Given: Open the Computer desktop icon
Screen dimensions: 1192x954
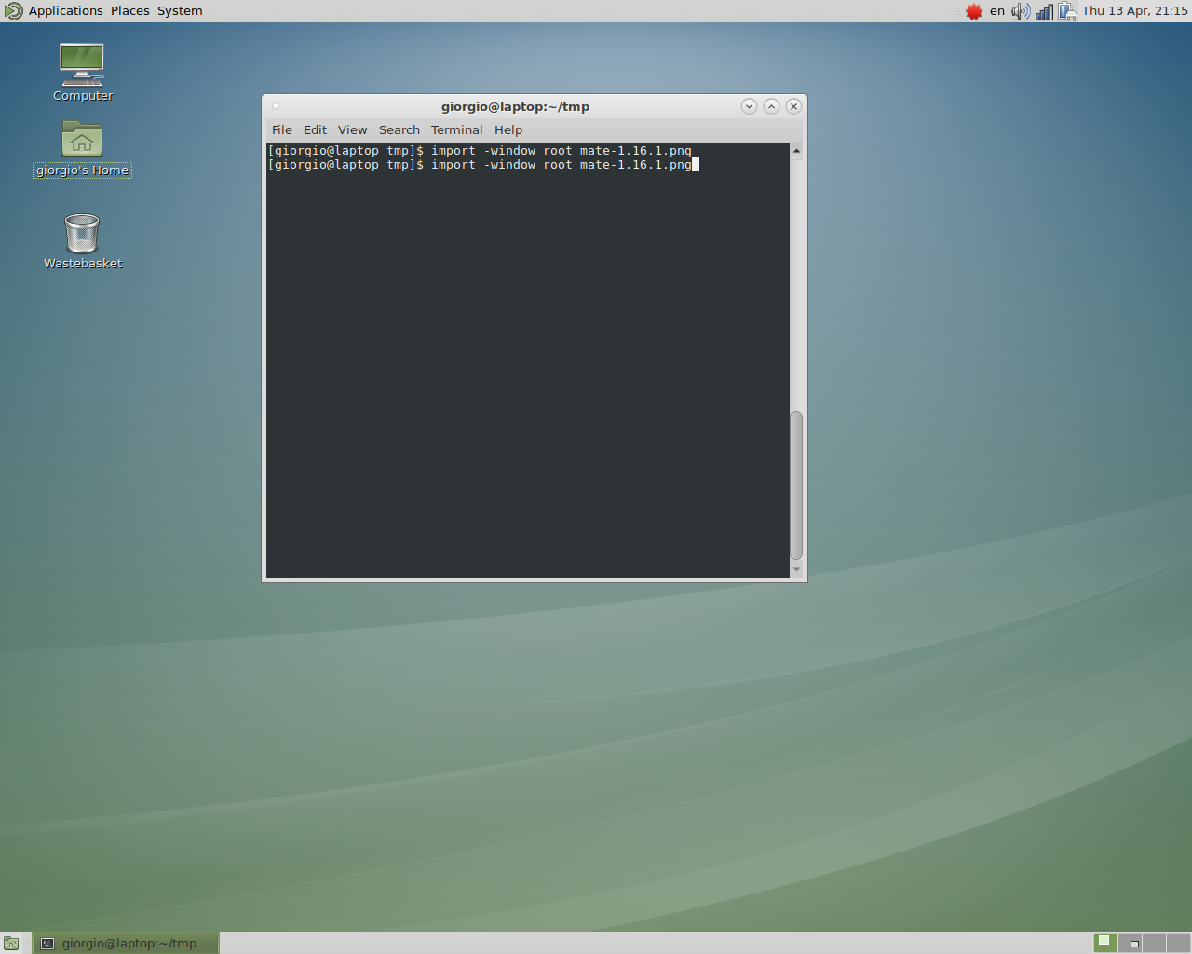Looking at the screenshot, I should tap(82, 65).
